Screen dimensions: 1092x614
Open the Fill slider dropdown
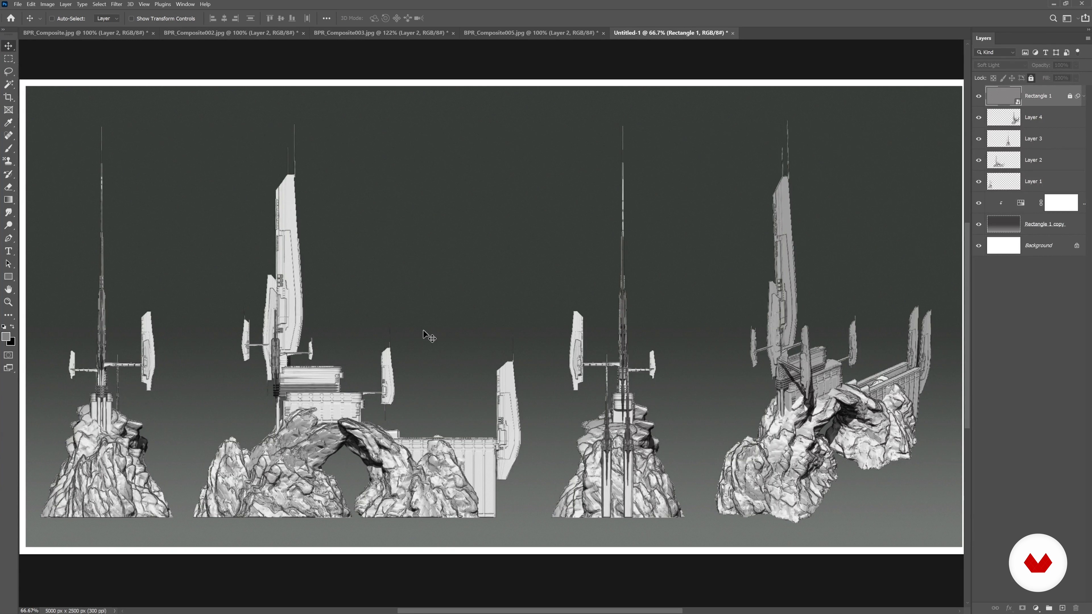(x=1076, y=78)
